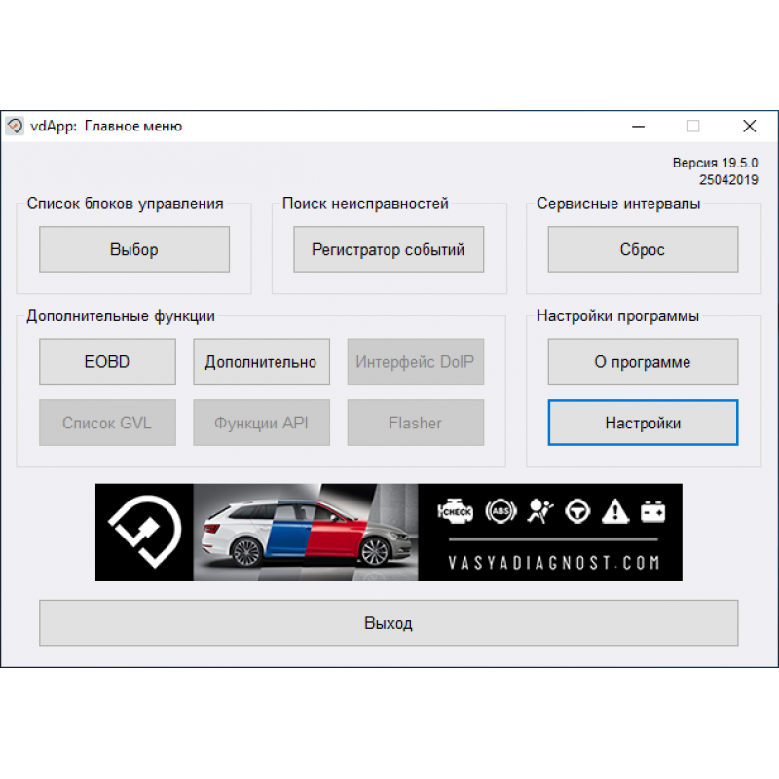Open the Выбор control modules list

(133, 249)
